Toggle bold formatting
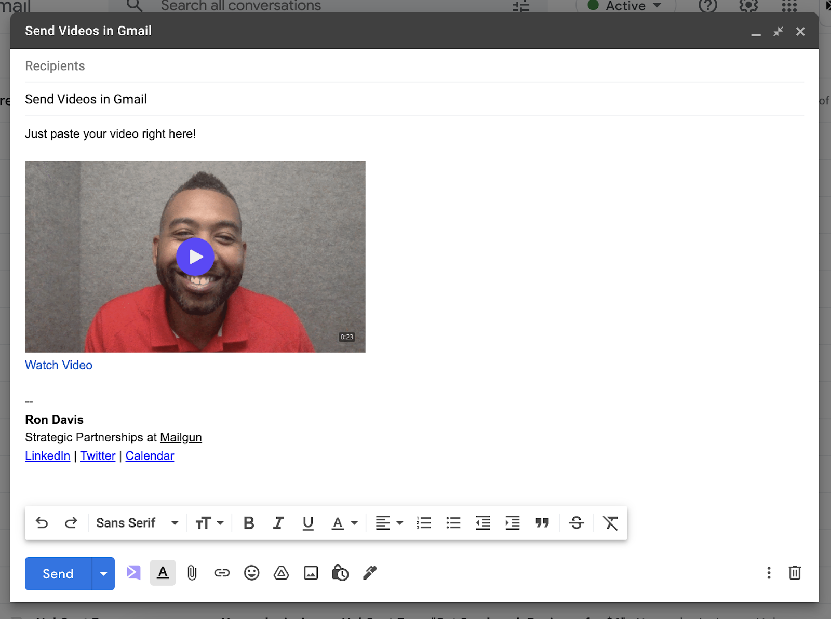831x619 pixels. pyautogui.click(x=249, y=523)
